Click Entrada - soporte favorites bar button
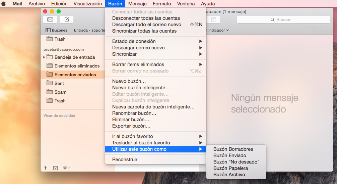337x184 pixels. (89, 30)
